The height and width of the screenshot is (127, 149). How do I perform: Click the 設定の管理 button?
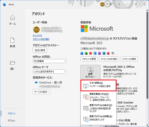tap(40, 50)
